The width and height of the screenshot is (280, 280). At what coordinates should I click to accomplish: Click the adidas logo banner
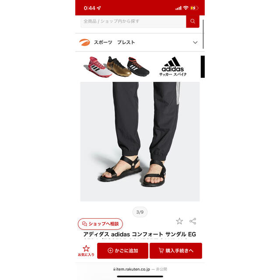(173, 66)
